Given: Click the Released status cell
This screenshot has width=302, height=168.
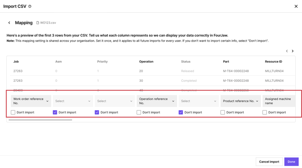Looking at the screenshot, I should [188, 71].
